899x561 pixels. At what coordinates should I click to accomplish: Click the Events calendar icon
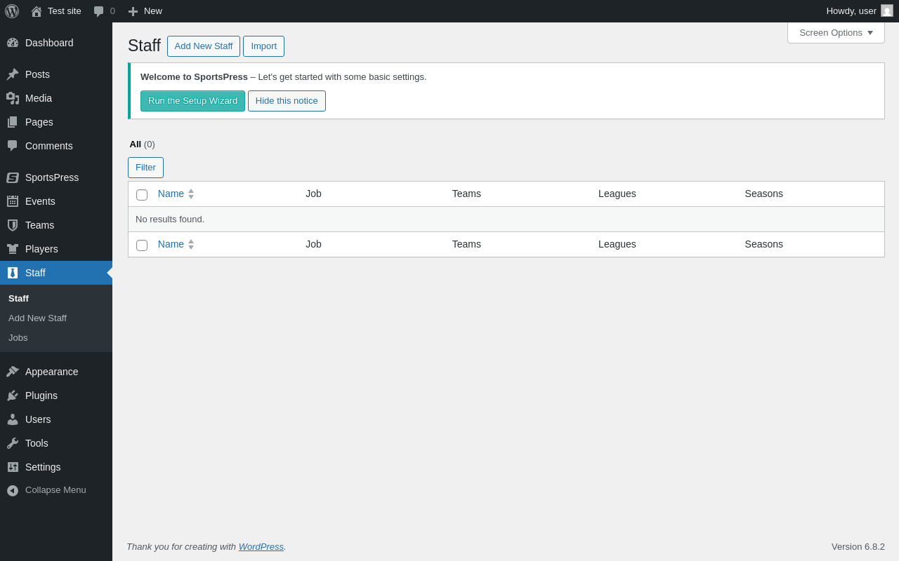pos(13,201)
